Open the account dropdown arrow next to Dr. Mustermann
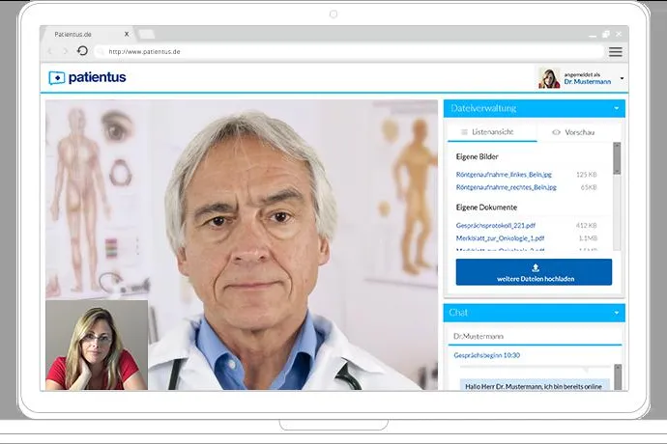 (x=622, y=78)
